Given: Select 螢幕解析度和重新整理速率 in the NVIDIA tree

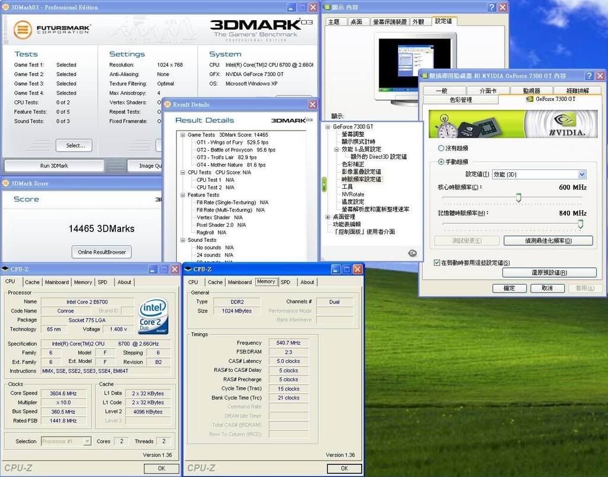Looking at the screenshot, I should (x=375, y=209).
